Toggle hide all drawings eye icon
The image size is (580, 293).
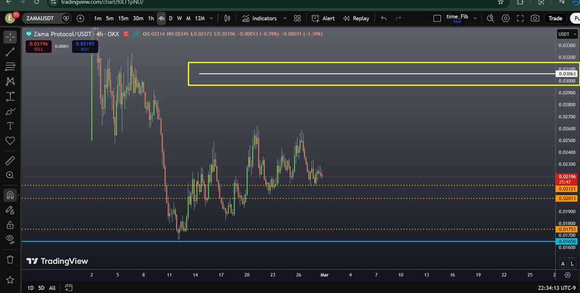click(x=10, y=239)
